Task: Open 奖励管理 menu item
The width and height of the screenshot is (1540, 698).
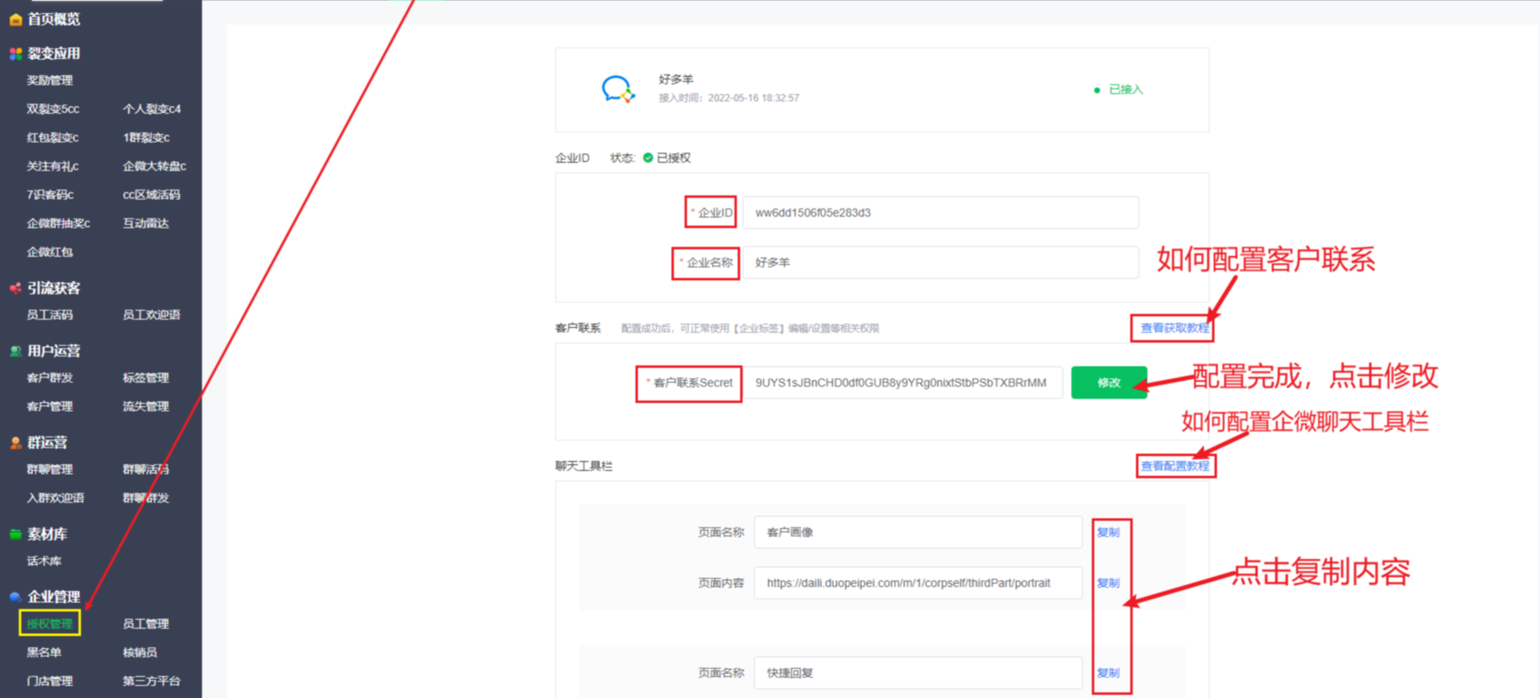Action: pos(50,80)
